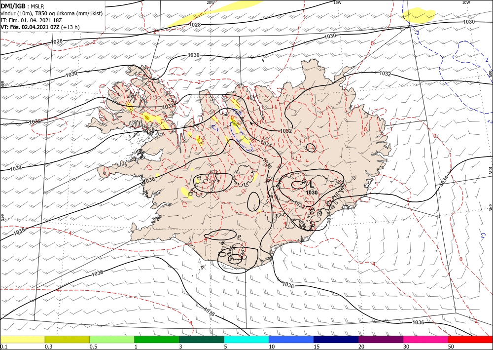Click the "DMI/IGB" title text
The width and height of the screenshot is (493, 350).
[x=13, y=6]
